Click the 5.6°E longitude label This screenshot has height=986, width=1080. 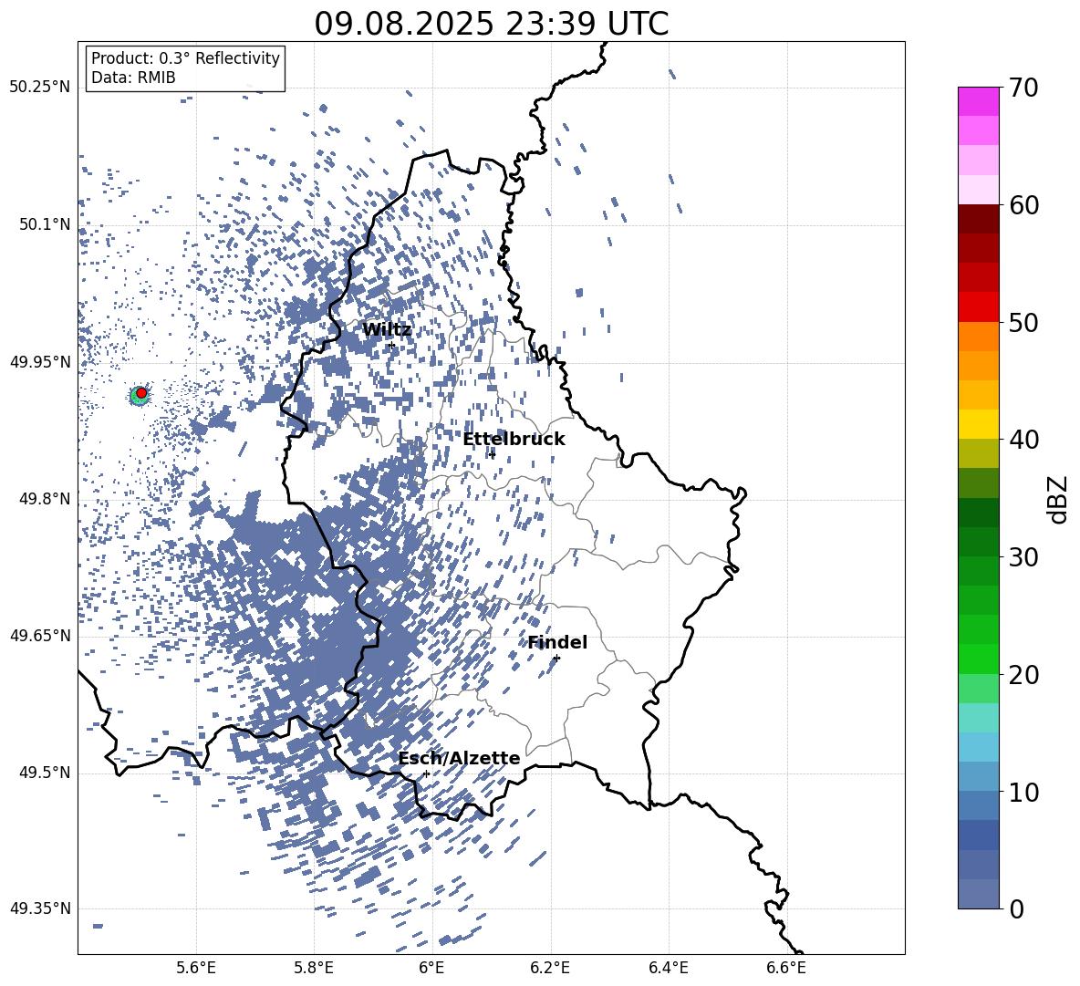coord(196,969)
